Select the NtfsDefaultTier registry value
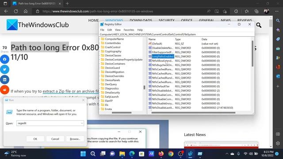Screen dimensions: 283x159 click(161, 87)
